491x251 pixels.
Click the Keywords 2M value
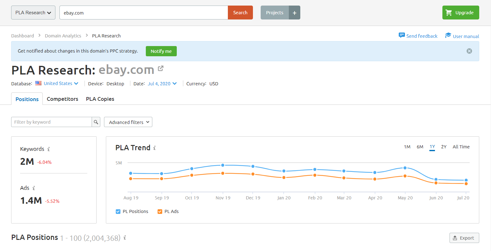[27, 162]
